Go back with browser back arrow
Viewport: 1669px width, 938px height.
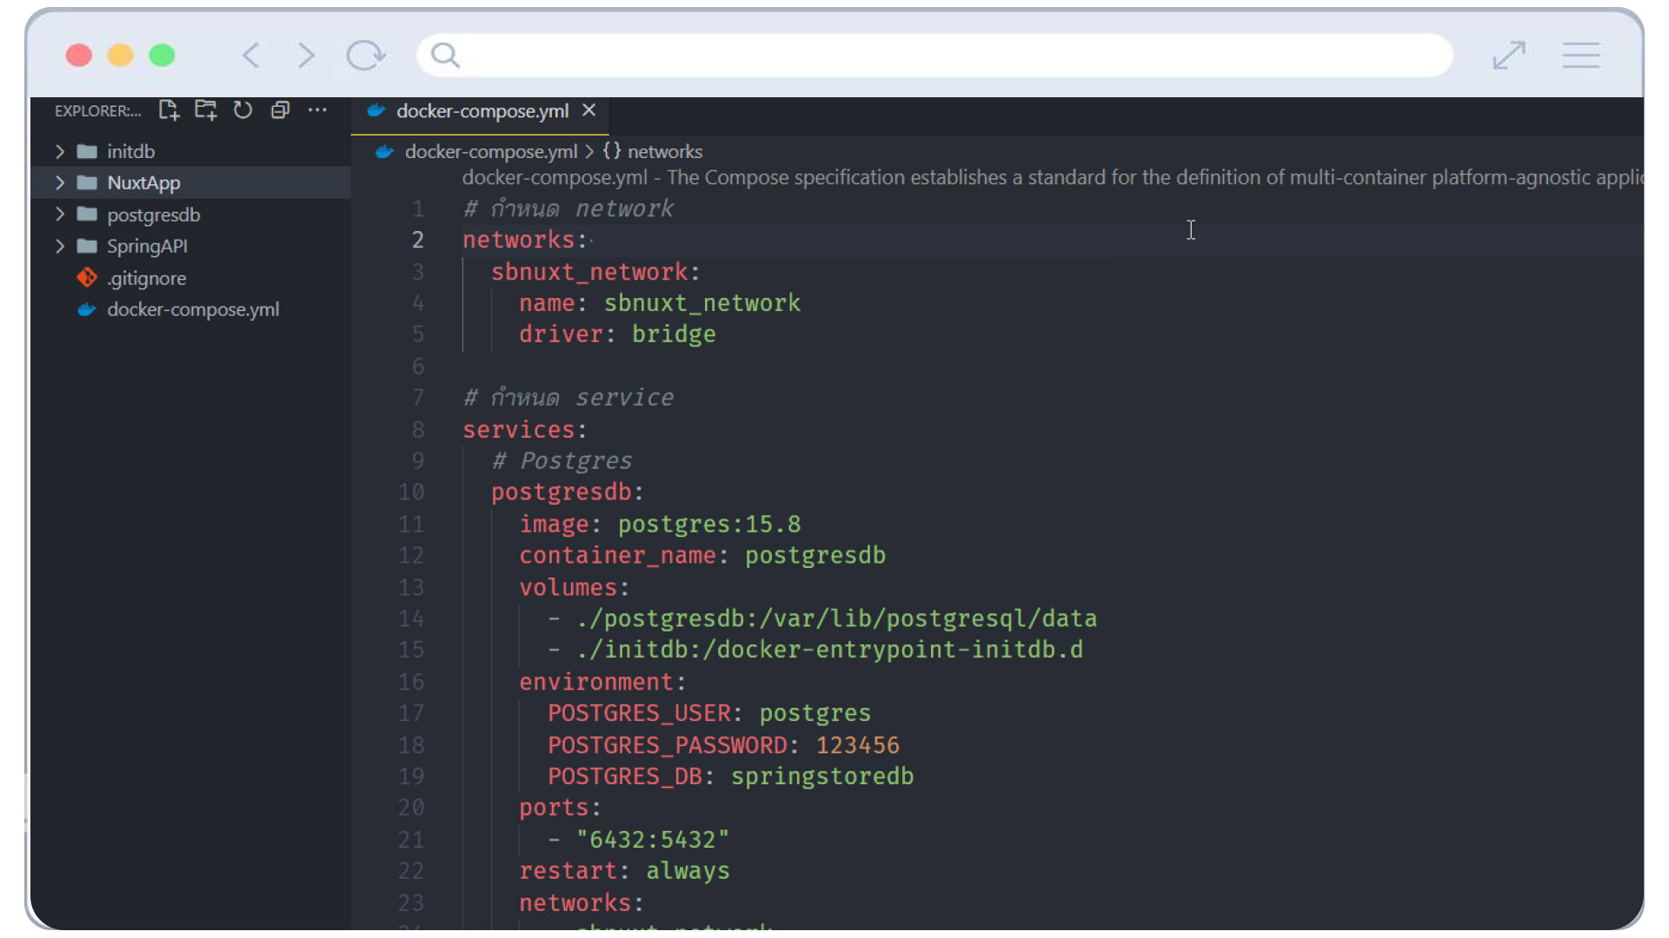click(x=251, y=56)
